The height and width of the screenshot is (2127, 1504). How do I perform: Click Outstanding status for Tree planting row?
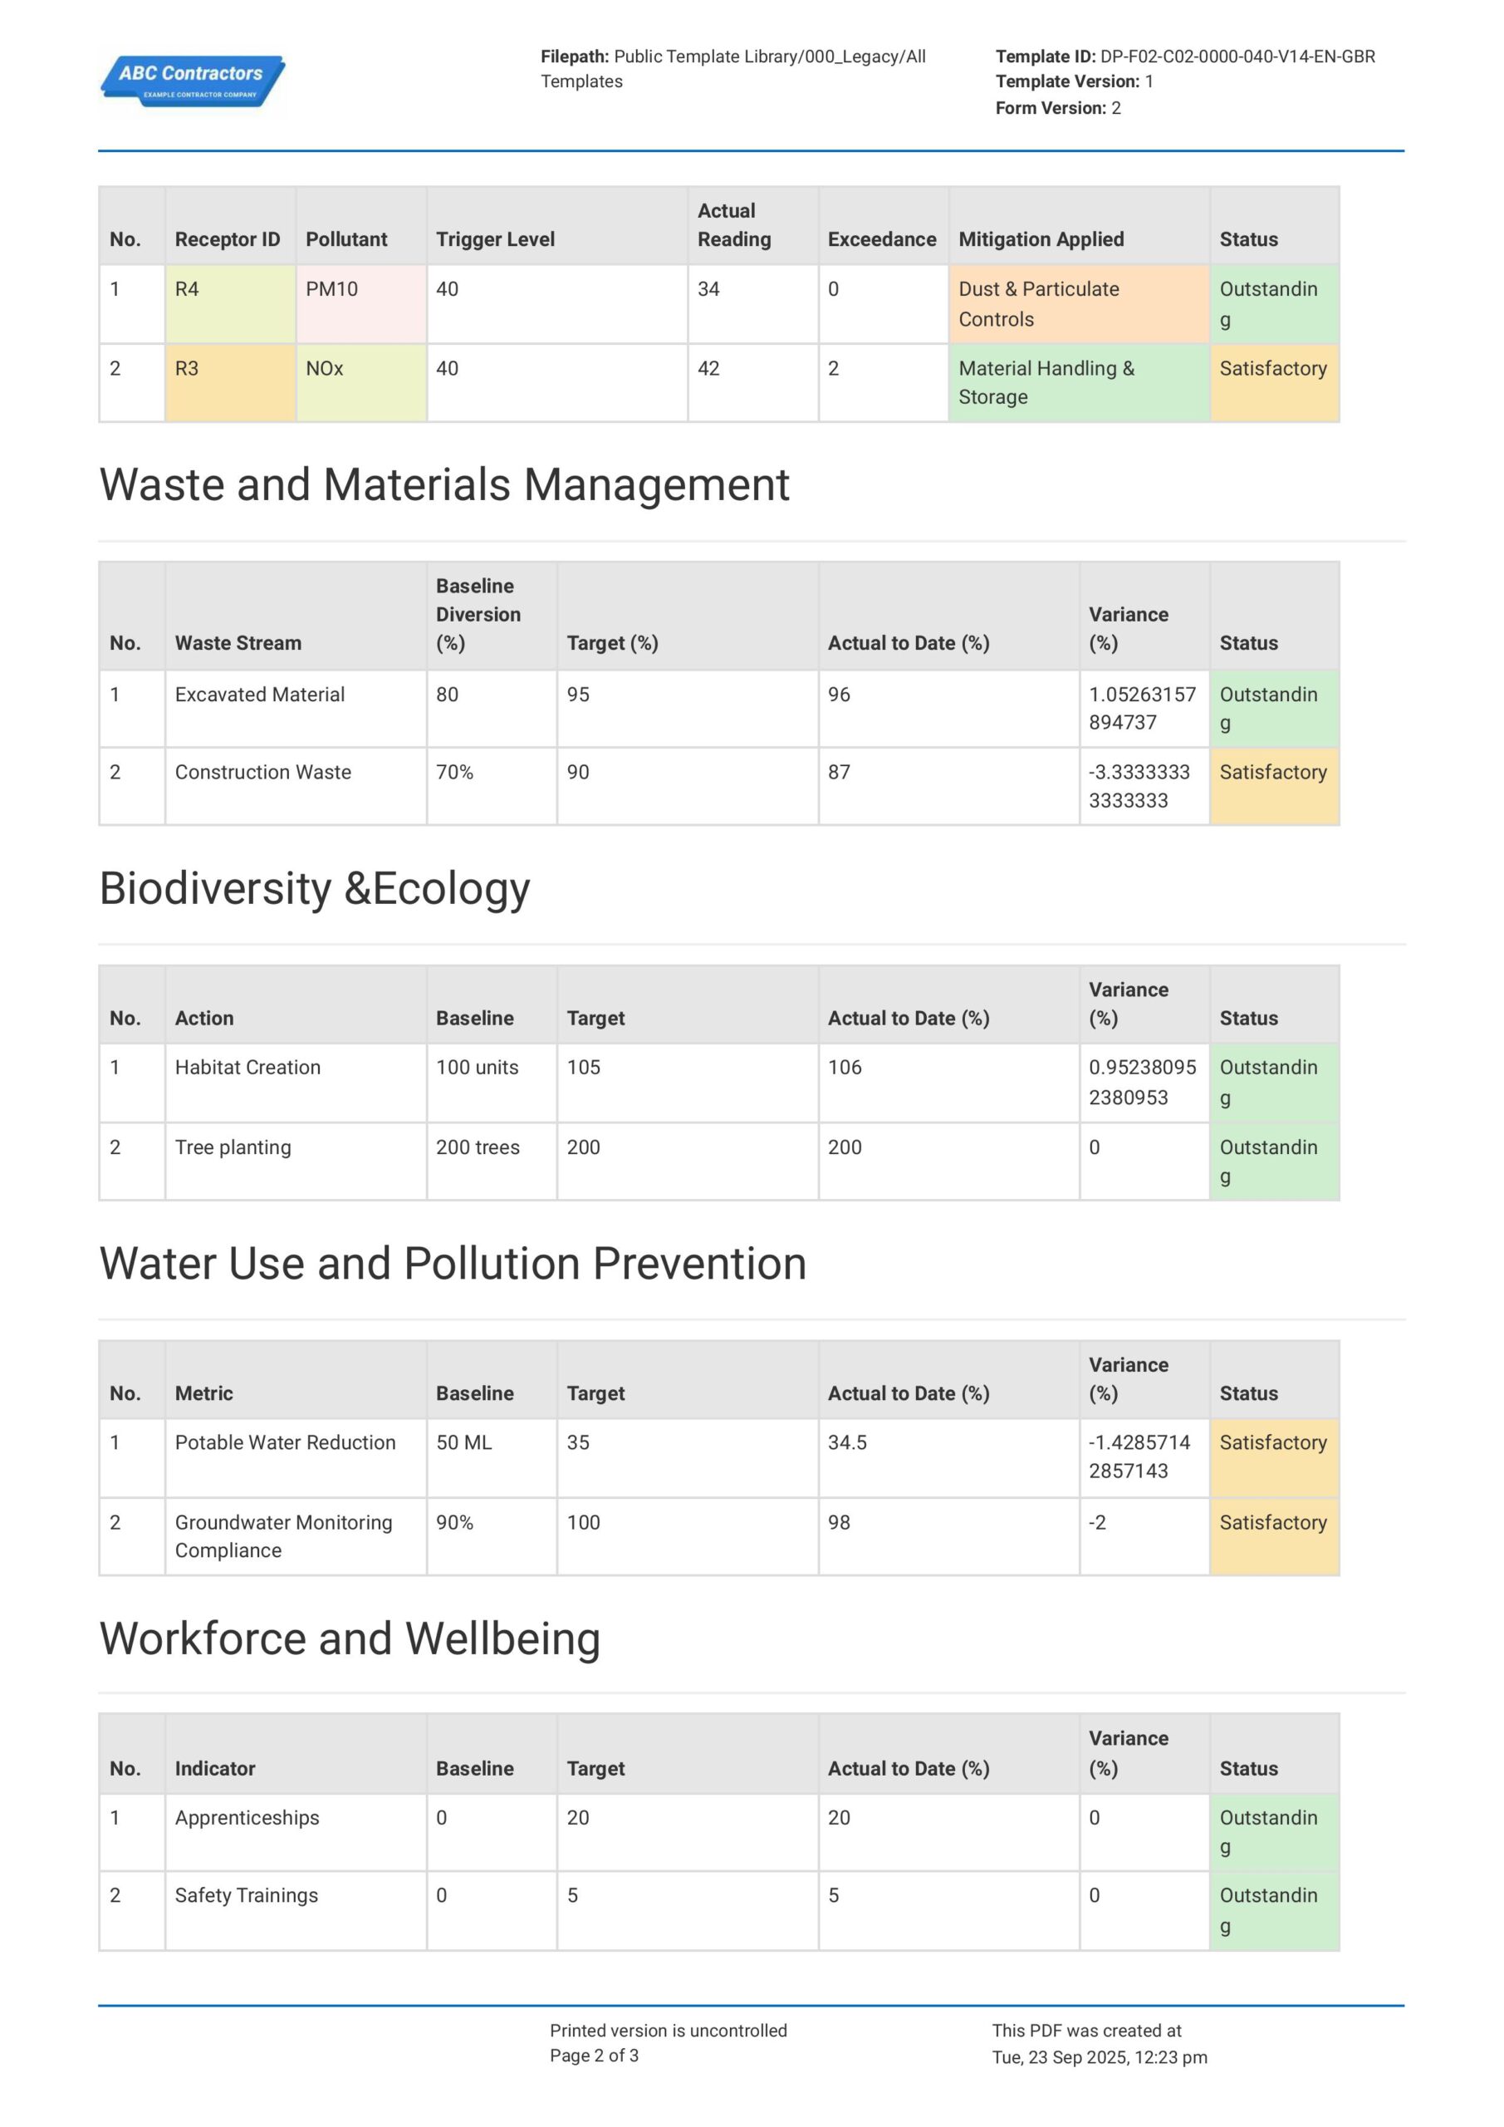[x=1273, y=1161]
